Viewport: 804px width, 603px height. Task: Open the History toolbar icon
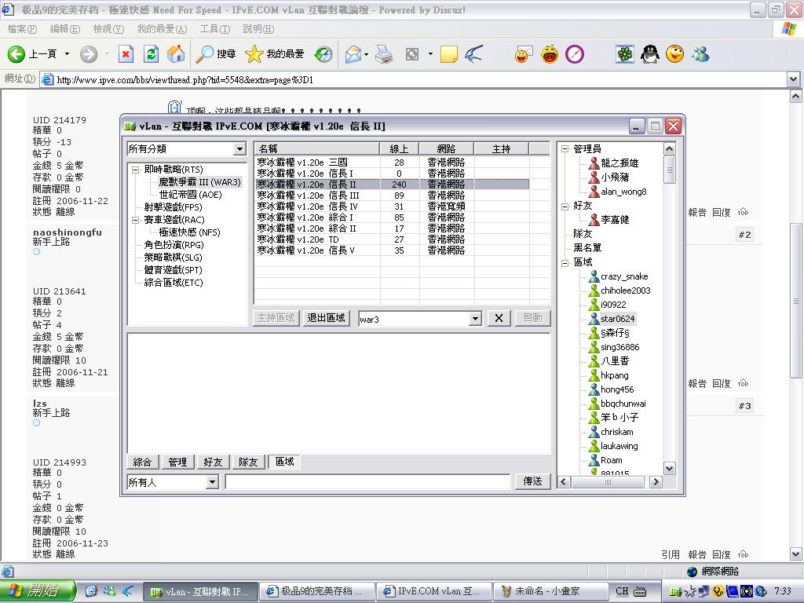click(x=323, y=54)
